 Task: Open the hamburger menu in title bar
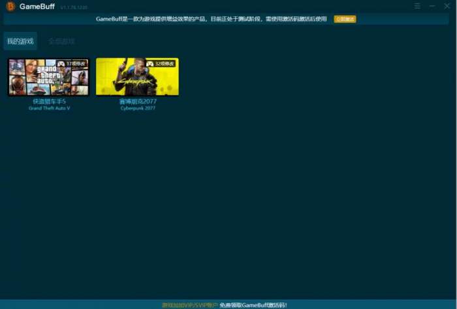tap(417, 6)
